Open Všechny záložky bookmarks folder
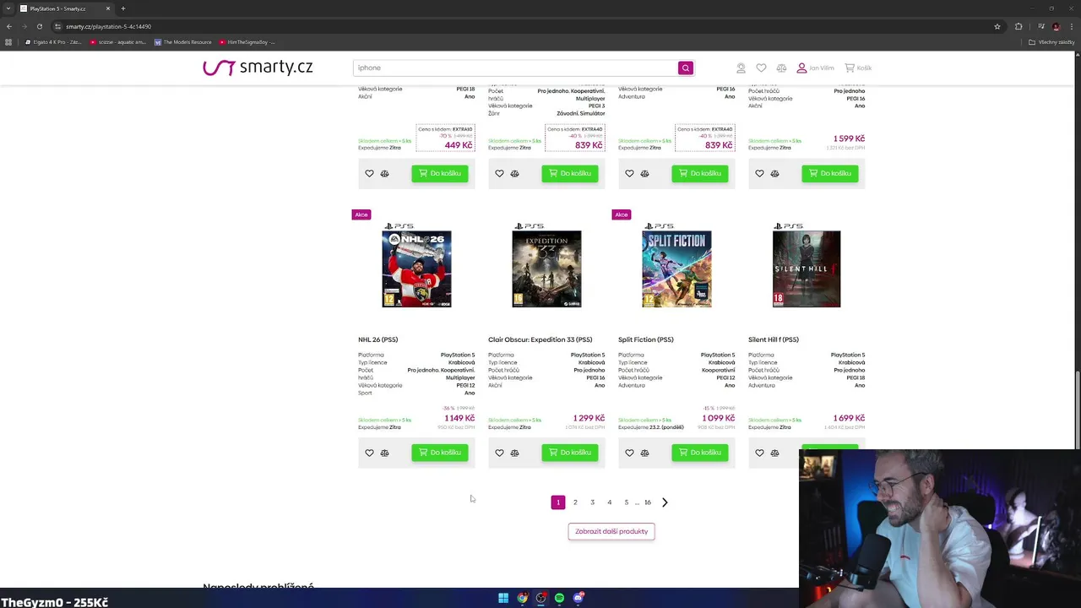This screenshot has width=1081, height=608. click(x=1051, y=42)
